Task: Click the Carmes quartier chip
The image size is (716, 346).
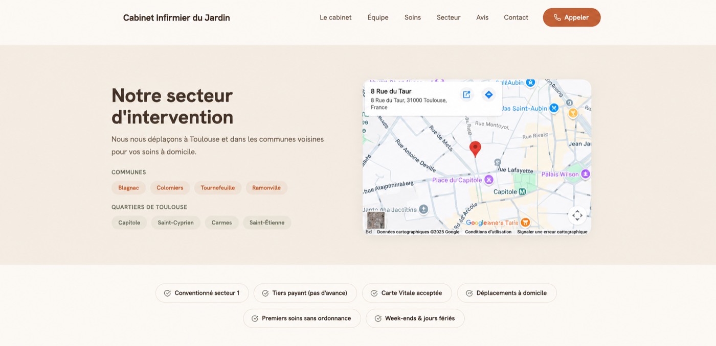Action: (x=222, y=223)
